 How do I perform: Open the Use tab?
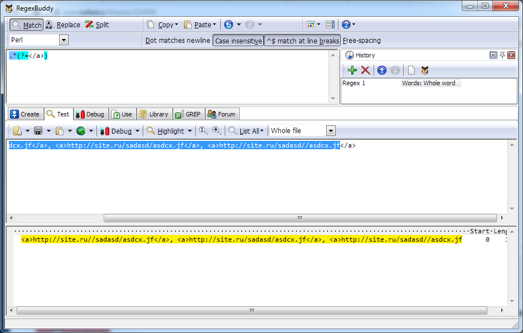[x=123, y=114]
